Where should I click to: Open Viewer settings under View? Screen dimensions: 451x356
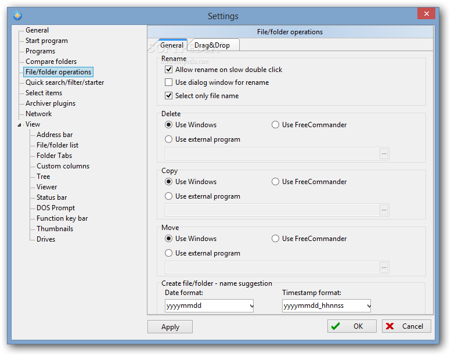(x=47, y=187)
